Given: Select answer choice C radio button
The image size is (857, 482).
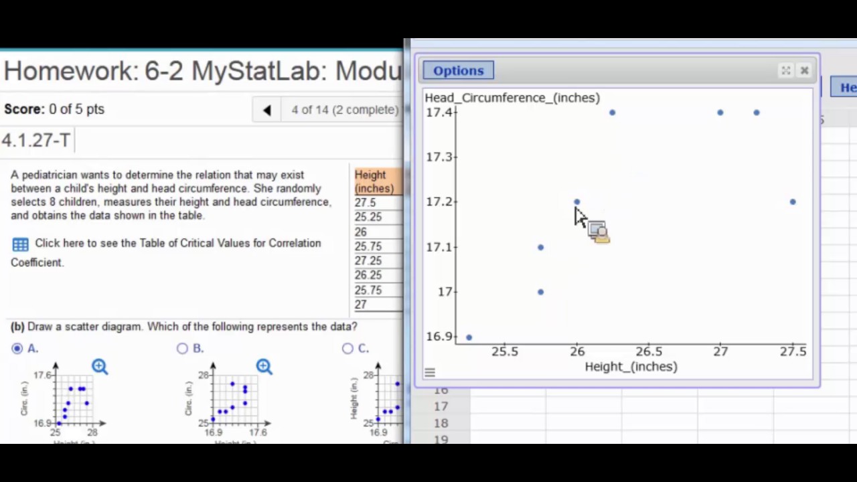Looking at the screenshot, I should pos(347,348).
